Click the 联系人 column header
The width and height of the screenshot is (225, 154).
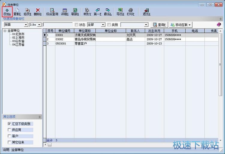(135, 31)
